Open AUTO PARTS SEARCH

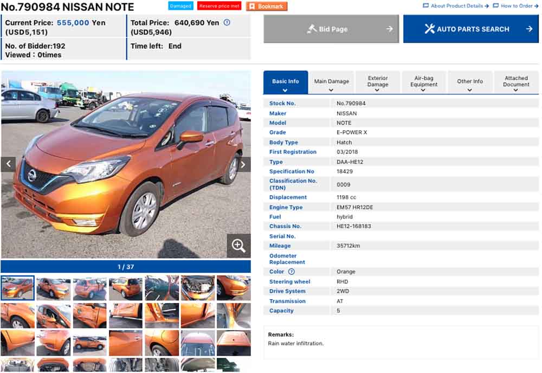tap(471, 29)
